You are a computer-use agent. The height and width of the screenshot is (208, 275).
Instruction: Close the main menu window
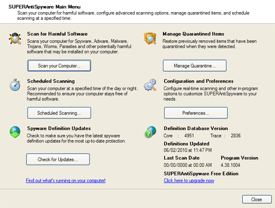[257, 199]
